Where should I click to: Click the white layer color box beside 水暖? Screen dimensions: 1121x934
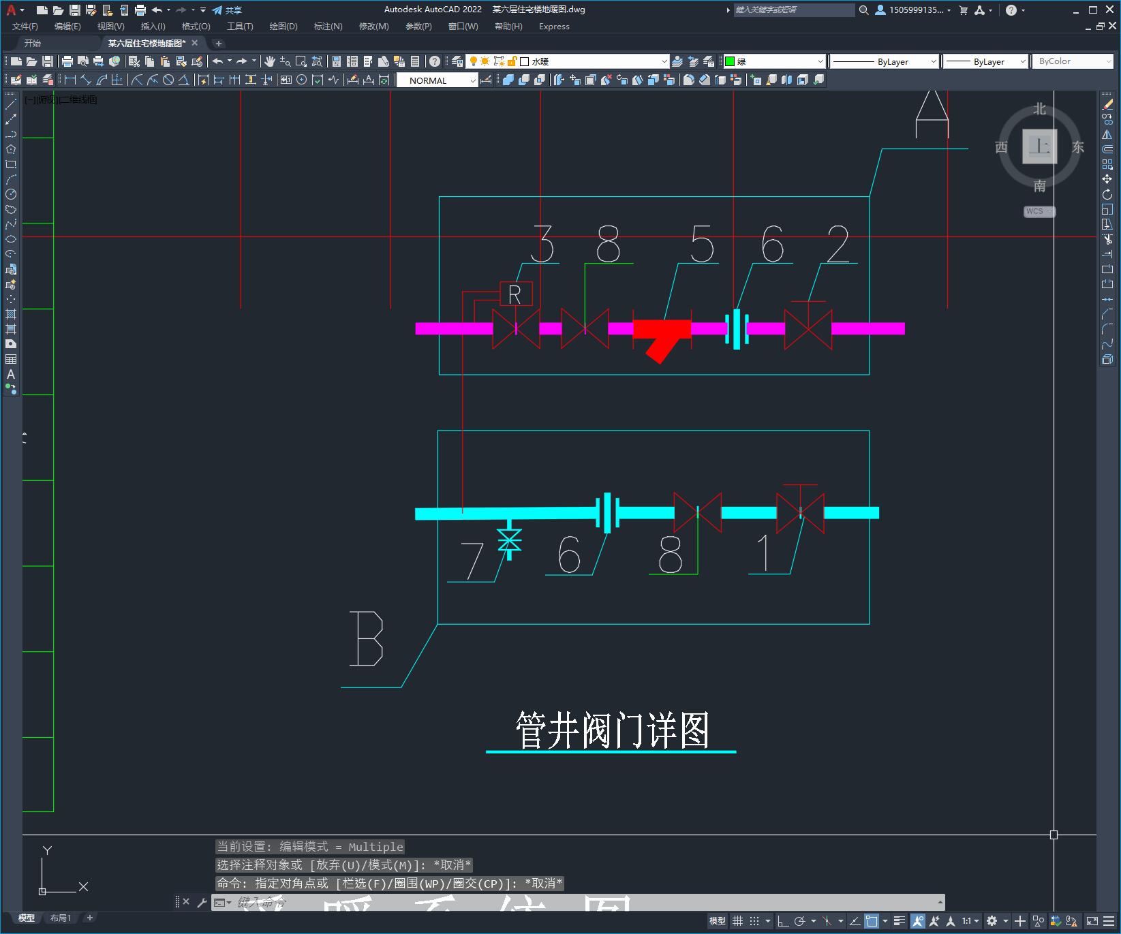[x=525, y=61]
